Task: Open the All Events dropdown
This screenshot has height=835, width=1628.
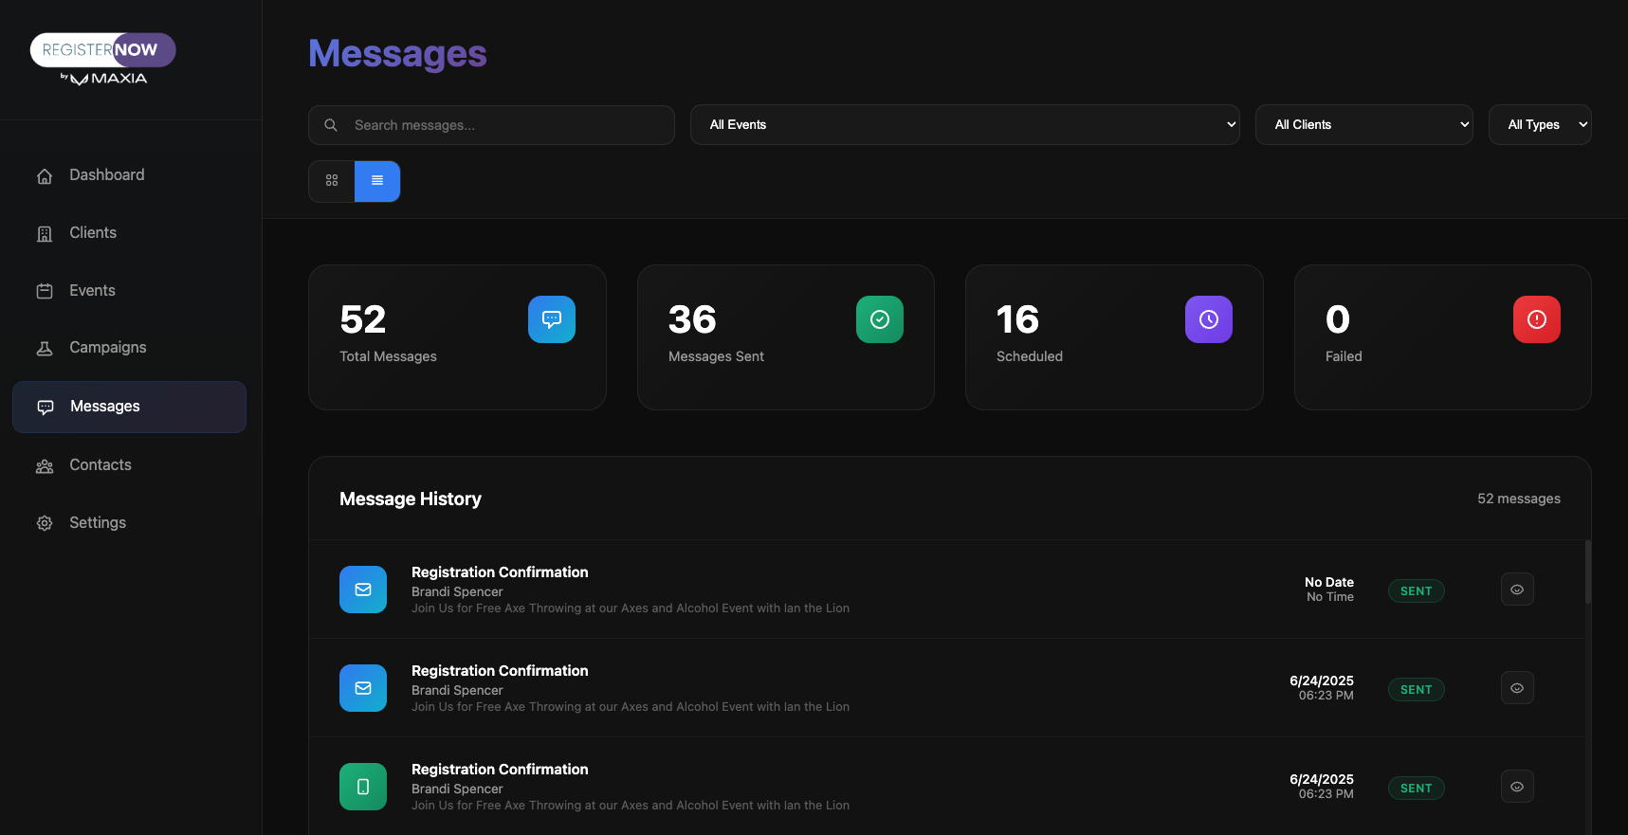Action: (x=964, y=125)
